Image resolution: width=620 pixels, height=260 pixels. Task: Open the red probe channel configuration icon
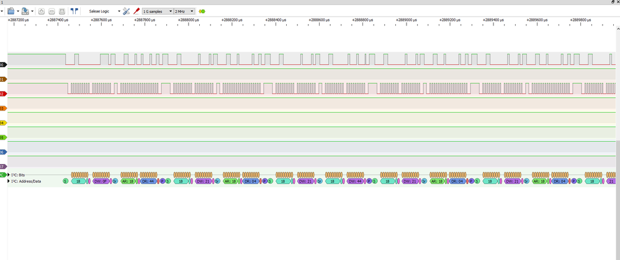click(137, 11)
